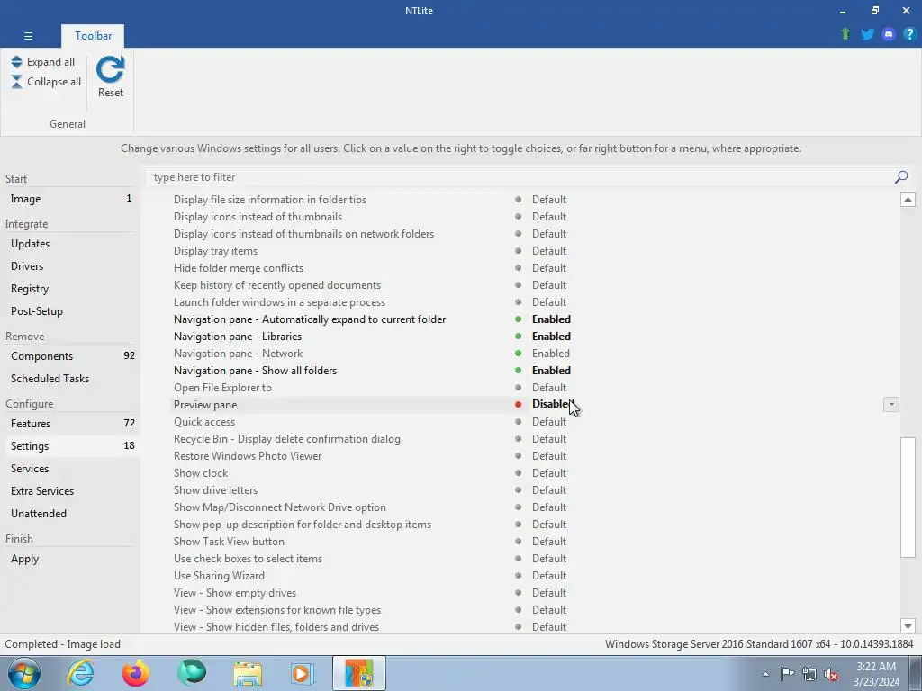Click the green update arrow icon

[845, 34]
